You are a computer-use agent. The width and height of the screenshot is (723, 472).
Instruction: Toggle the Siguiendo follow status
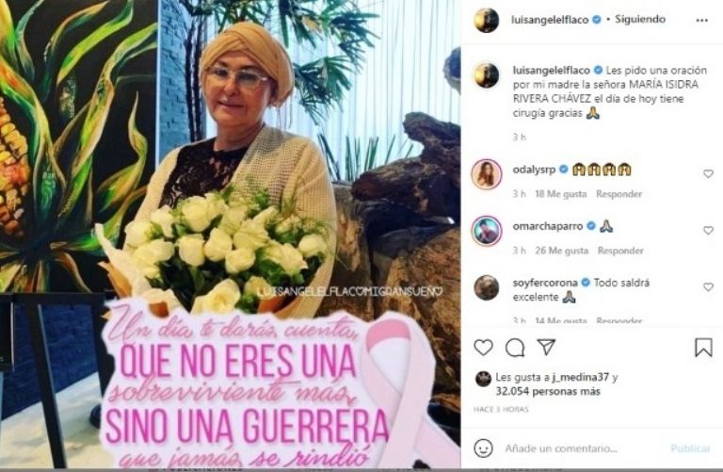[x=640, y=20]
